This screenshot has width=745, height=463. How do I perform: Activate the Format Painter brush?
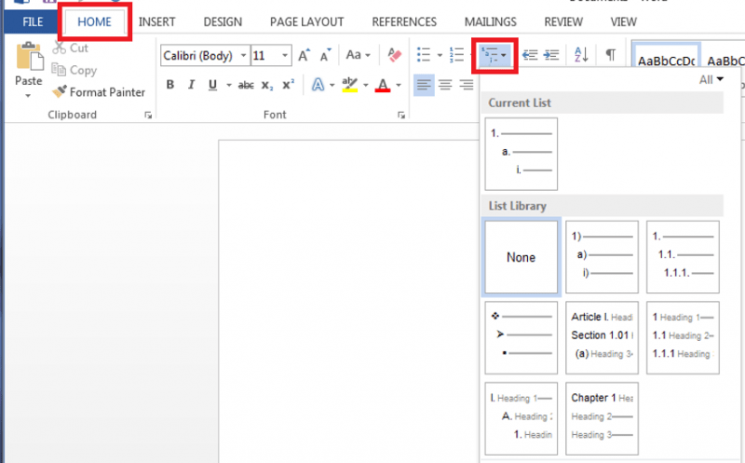(60, 91)
